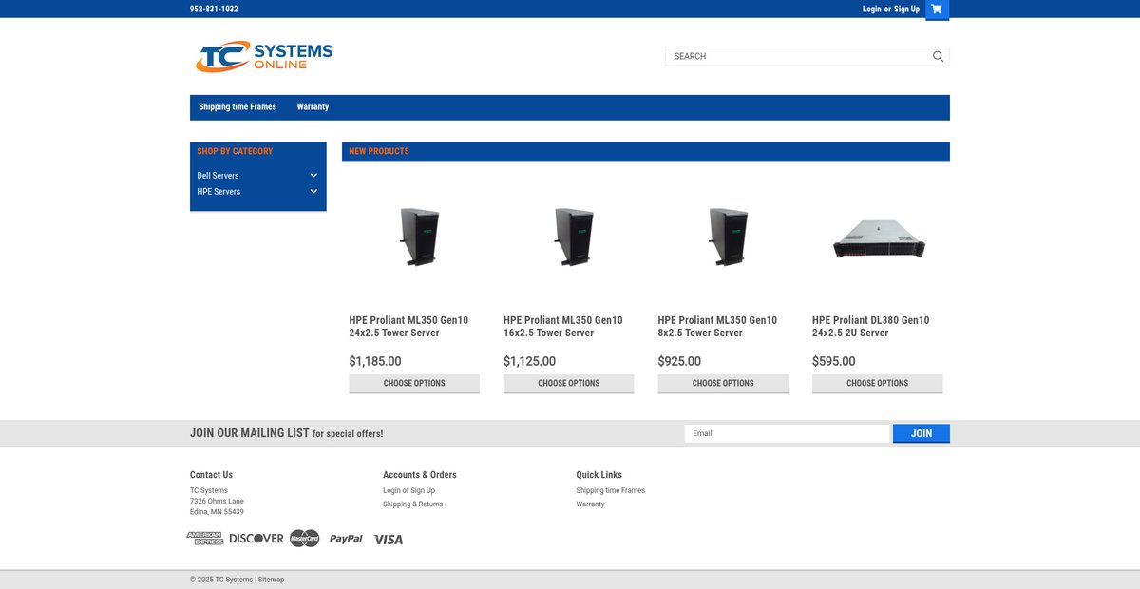1140x589 pixels.
Task: Open DL380 Gen10 2U Server image
Action: pyautogui.click(x=879, y=237)
